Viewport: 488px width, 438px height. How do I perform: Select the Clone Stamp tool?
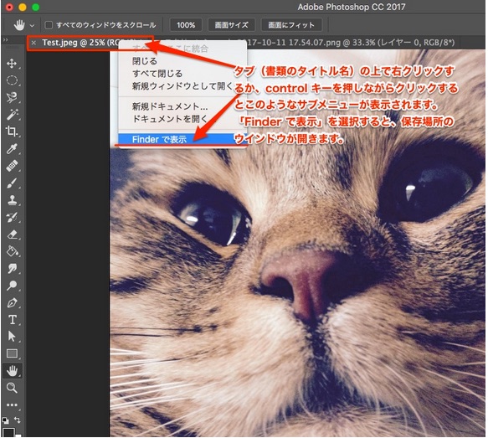click(x=12, y=200)
